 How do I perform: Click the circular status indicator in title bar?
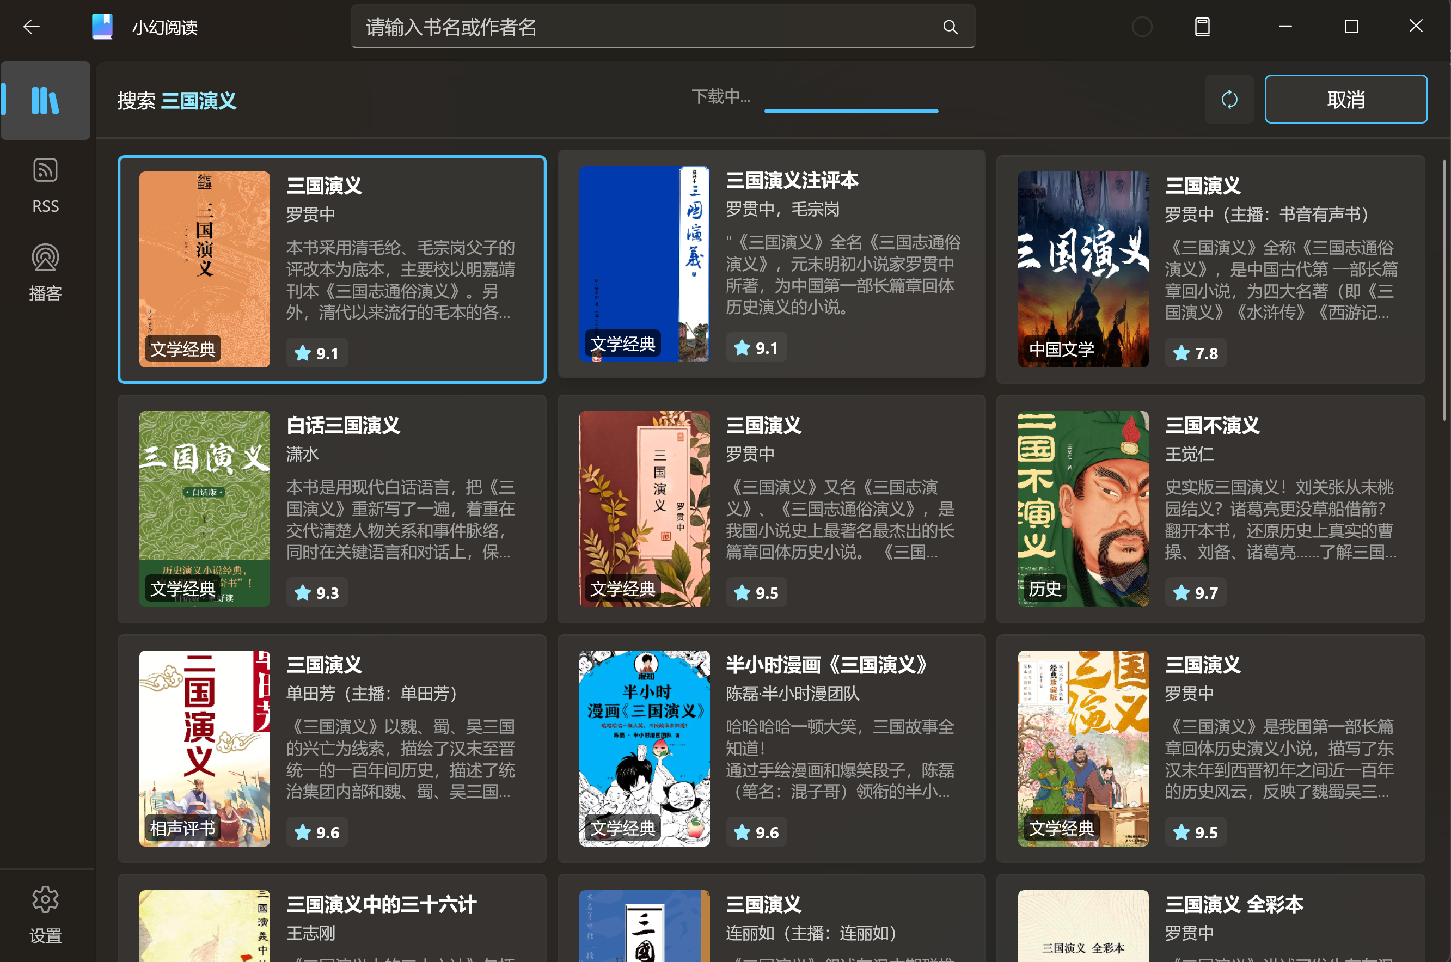pos(1142,27)
